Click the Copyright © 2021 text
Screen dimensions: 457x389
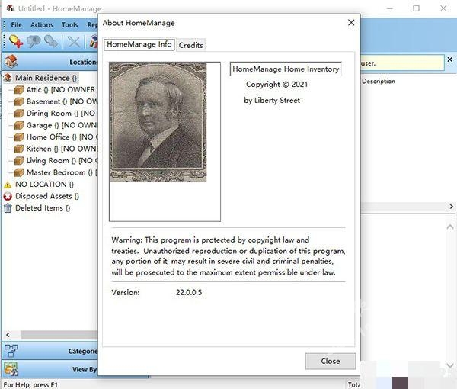(276, 85)
